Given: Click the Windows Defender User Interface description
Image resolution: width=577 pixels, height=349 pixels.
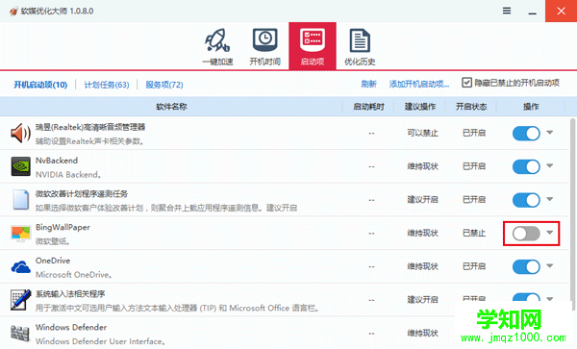Looking at the screenshot, I should tap(100, 341).
